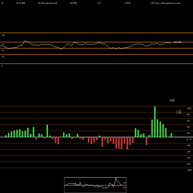This screenshot has height=193, width=193.
Task: Click the MR axis label -20
Action: tap(188, 146)
